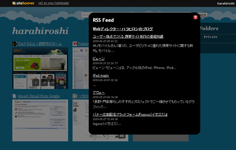Click the move icon on ultra-L thumbnail
Screen dimensions: 236x150
click(x=36, y=82)
